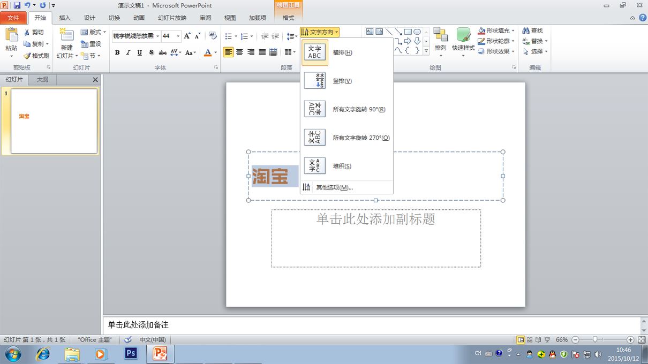
Task: Switch to Slide Sorter view icon
Action: pos(530,339)
